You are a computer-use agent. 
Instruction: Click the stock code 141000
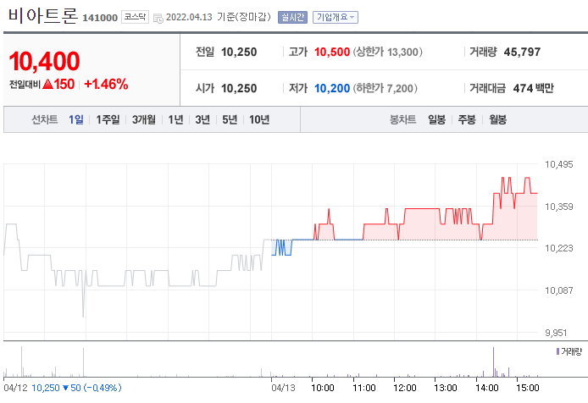point(100,18)
